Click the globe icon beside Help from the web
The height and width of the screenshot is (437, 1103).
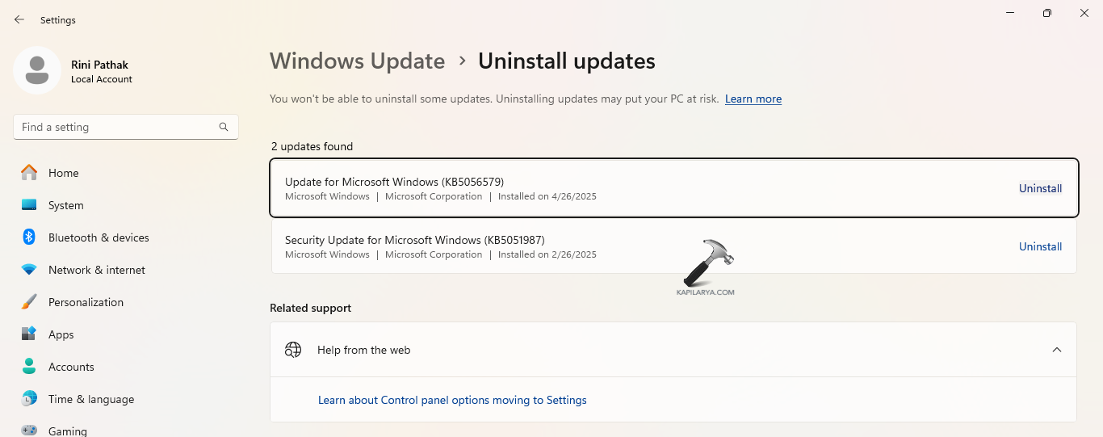click(293, 350)
